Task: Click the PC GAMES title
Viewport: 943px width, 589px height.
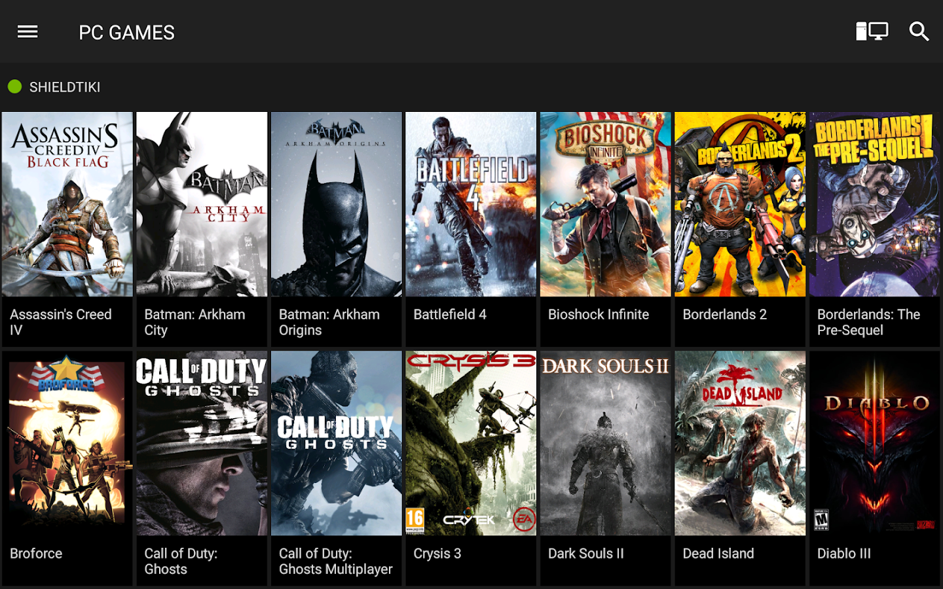Action: pos(126,32)
